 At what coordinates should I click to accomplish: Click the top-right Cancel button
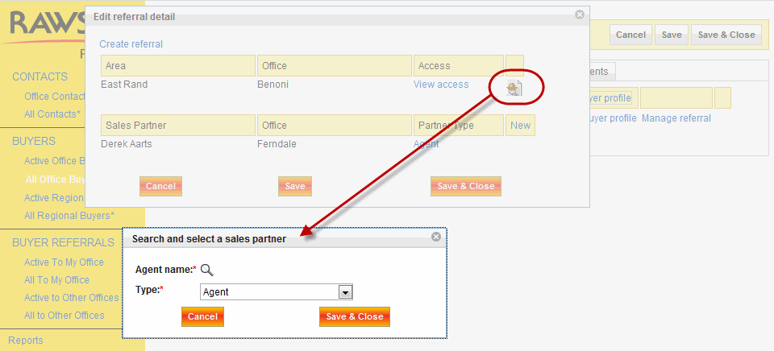point(630,35)
